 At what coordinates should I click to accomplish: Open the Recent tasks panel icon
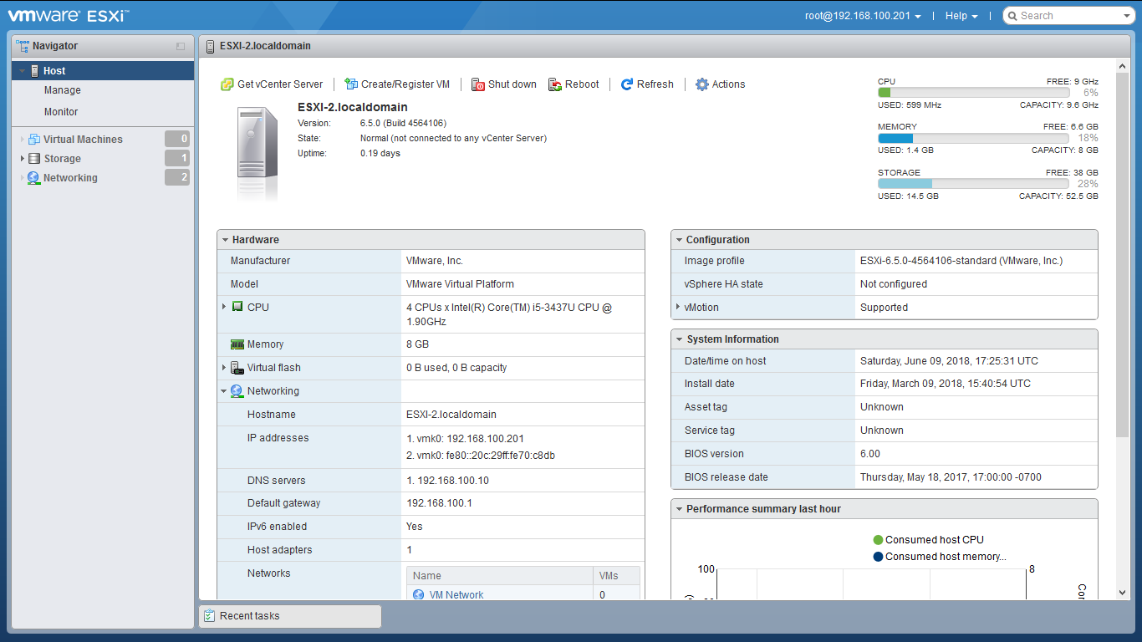tap(210, 616)
